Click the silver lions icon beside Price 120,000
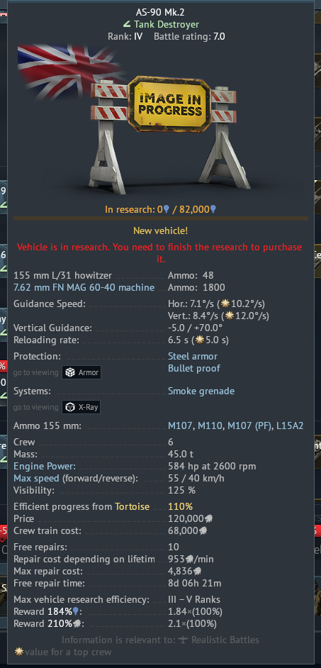The width and height of the screenshot is (321, 668). 208,519
